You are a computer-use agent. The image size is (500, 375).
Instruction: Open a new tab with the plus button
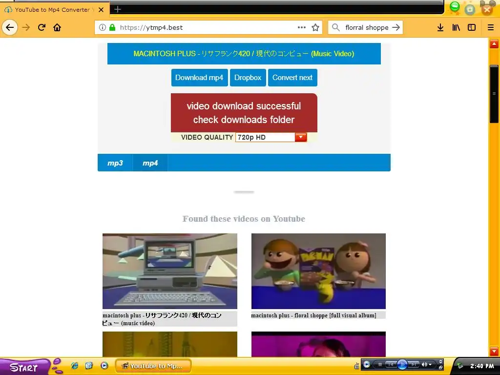pyautogui.click(x=118, y=9)
